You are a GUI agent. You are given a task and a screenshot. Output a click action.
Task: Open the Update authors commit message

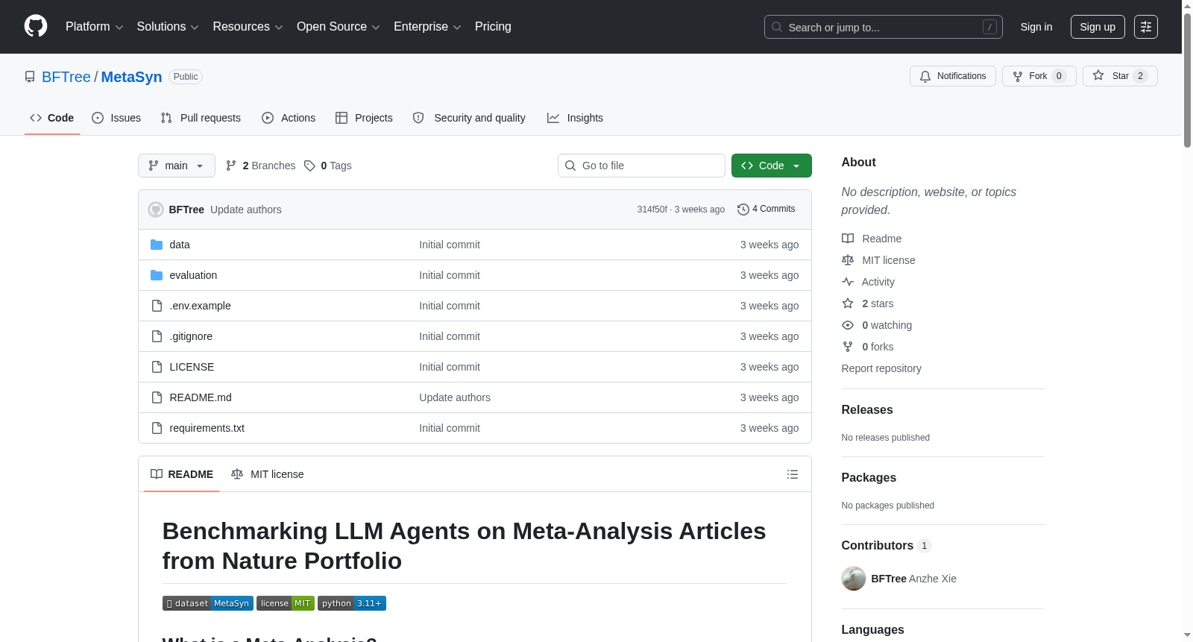(246, 210)
